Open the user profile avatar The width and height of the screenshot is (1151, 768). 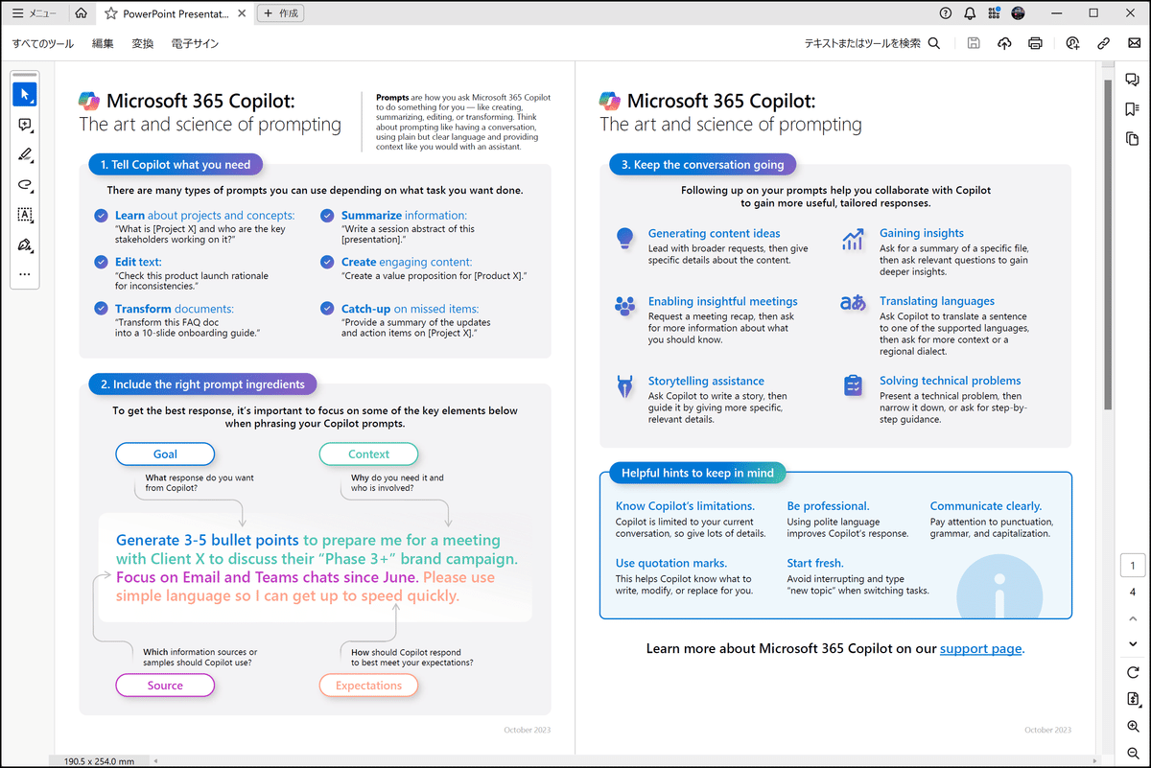(x=1019, y=13)
